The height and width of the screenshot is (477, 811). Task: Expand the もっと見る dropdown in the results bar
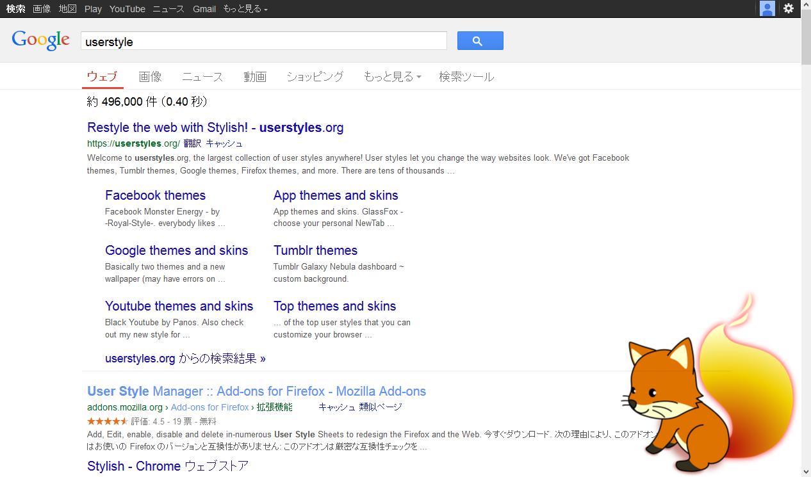pyautogui.click(x=392, y=76)
